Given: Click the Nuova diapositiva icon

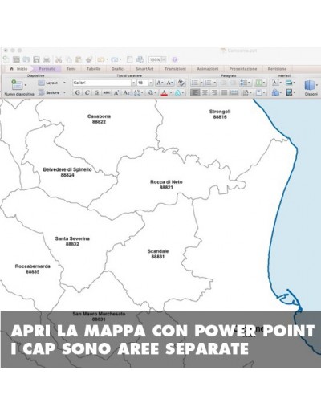Looking at the screenshot, I should [x=17, y=85].
